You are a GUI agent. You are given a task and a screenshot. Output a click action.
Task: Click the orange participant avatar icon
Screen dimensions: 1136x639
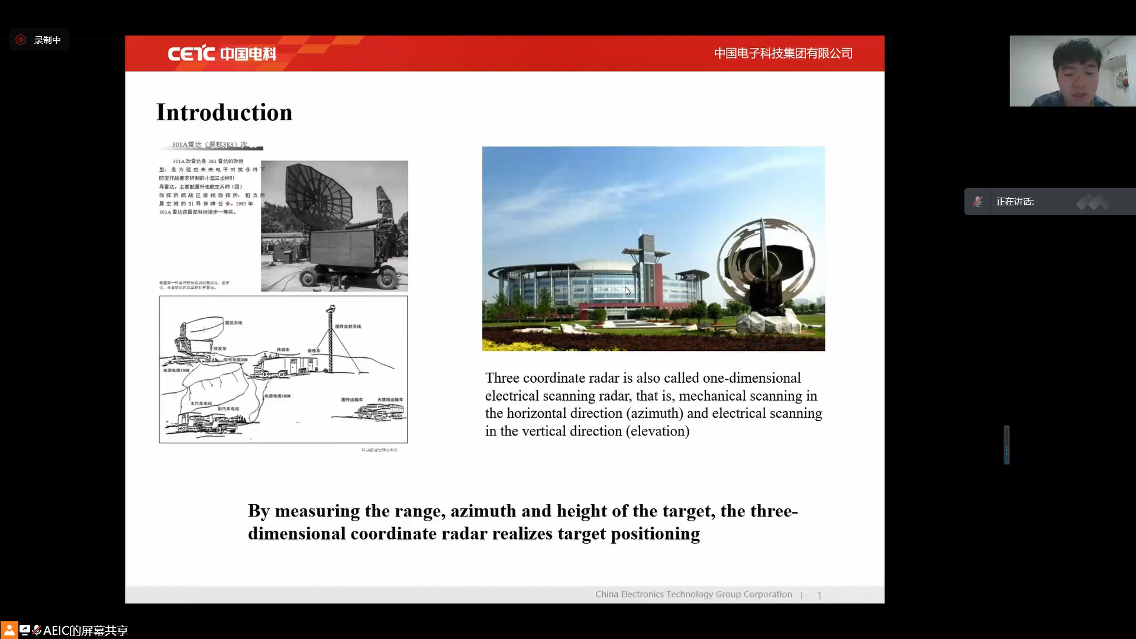click(x=9, y=630)
